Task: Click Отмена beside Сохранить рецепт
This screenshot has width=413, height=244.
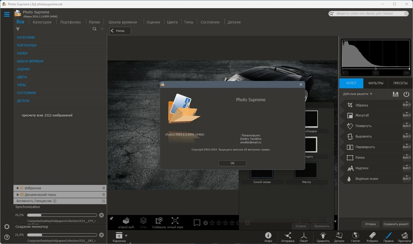Action: click(x=370, y=224)
